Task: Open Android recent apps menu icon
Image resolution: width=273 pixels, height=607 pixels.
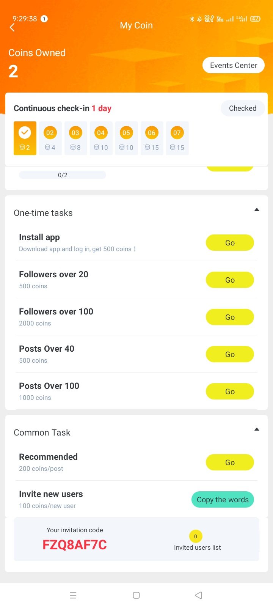Action: click(73, 595)
